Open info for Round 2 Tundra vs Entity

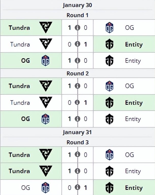click(77, 102)
